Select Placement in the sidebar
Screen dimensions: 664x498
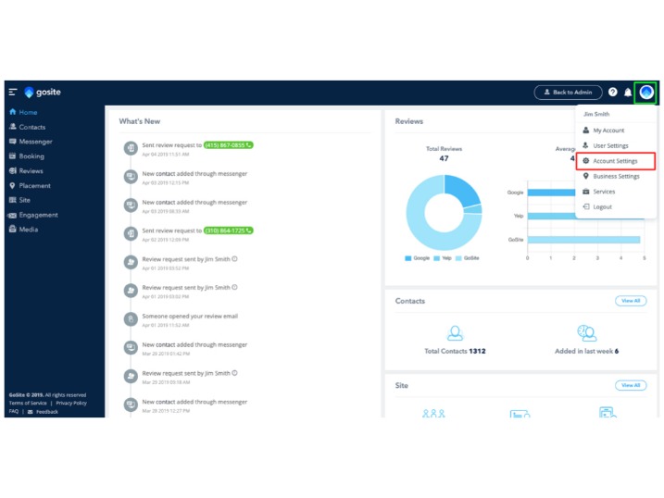pos(34,186)
